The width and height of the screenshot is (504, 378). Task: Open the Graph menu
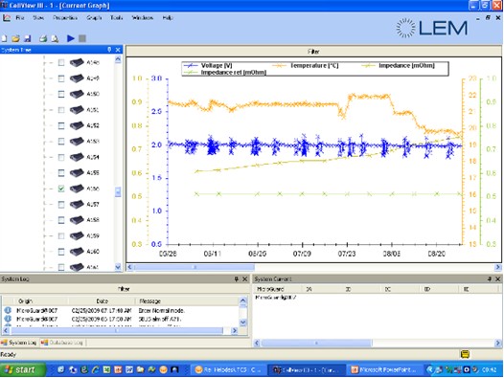pyautogui.click(x=94, y=17)
